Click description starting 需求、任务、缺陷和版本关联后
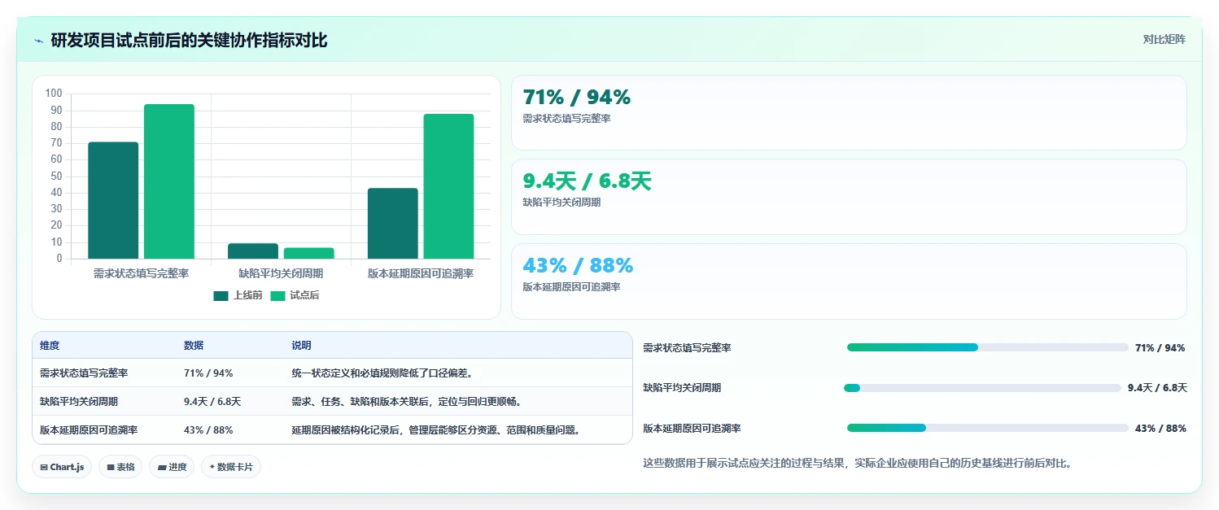Image resolution: width=1219 pixels, height=510 pixels. 407,402
